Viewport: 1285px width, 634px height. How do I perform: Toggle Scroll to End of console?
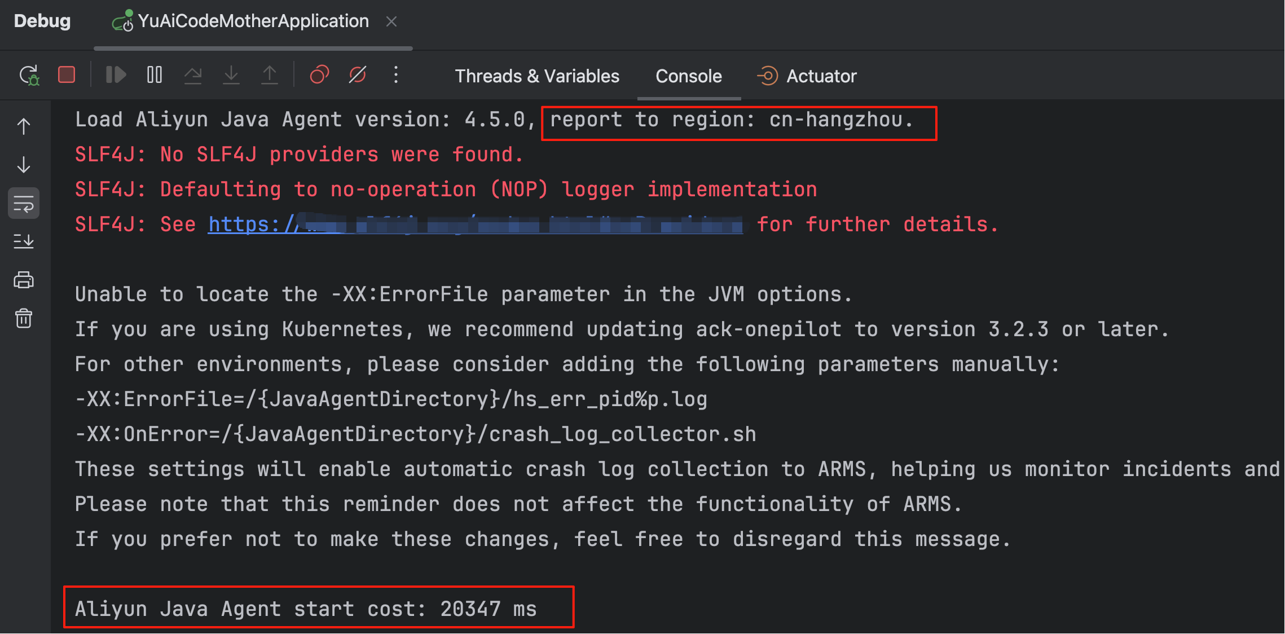tap(24, 241)
